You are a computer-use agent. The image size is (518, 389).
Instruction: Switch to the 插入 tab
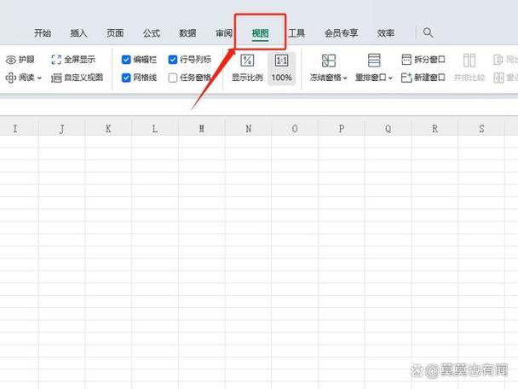click(78, 33)
